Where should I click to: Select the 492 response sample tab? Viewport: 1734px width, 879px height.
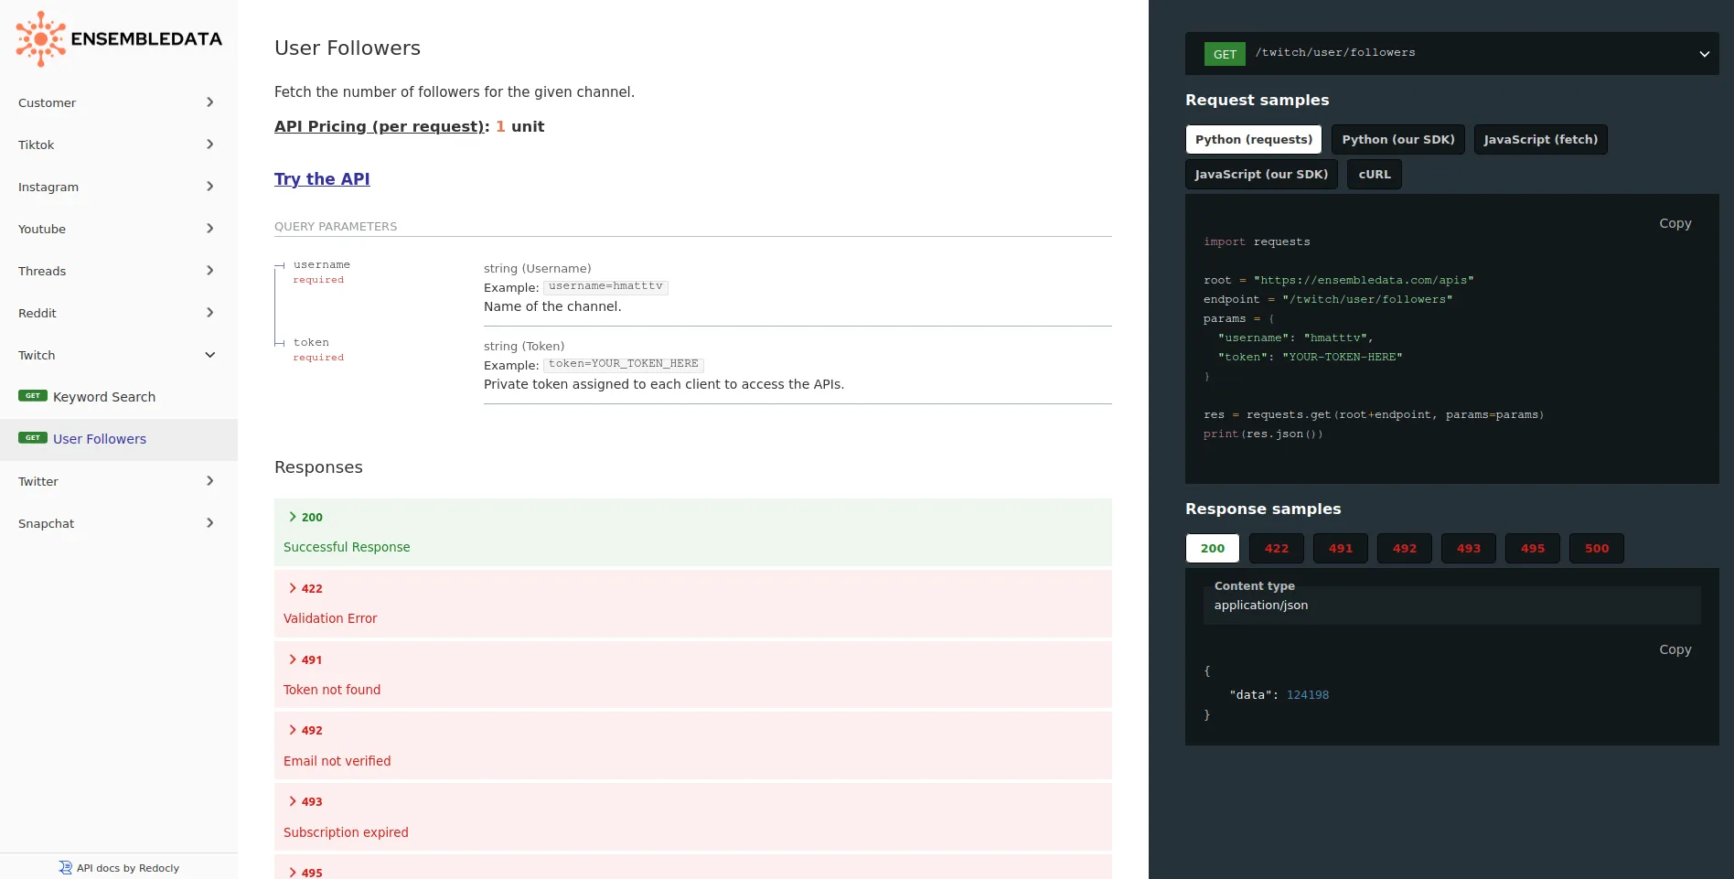coord(1405,548)
